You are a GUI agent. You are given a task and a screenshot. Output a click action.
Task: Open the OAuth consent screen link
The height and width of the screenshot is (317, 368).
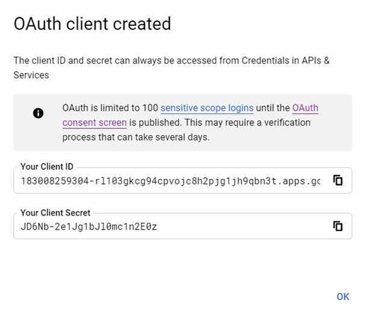94,122
